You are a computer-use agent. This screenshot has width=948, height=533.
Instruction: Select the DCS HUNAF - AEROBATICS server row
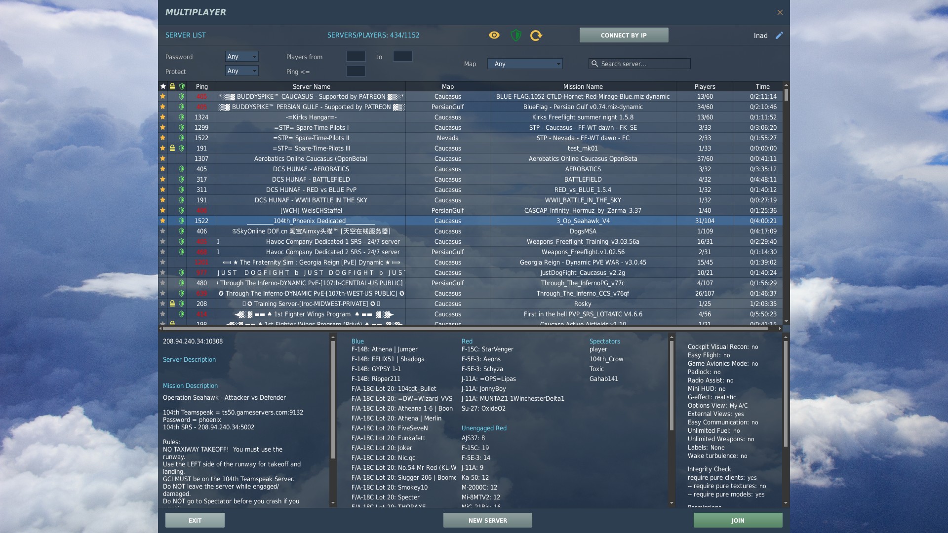pos(471,169)
